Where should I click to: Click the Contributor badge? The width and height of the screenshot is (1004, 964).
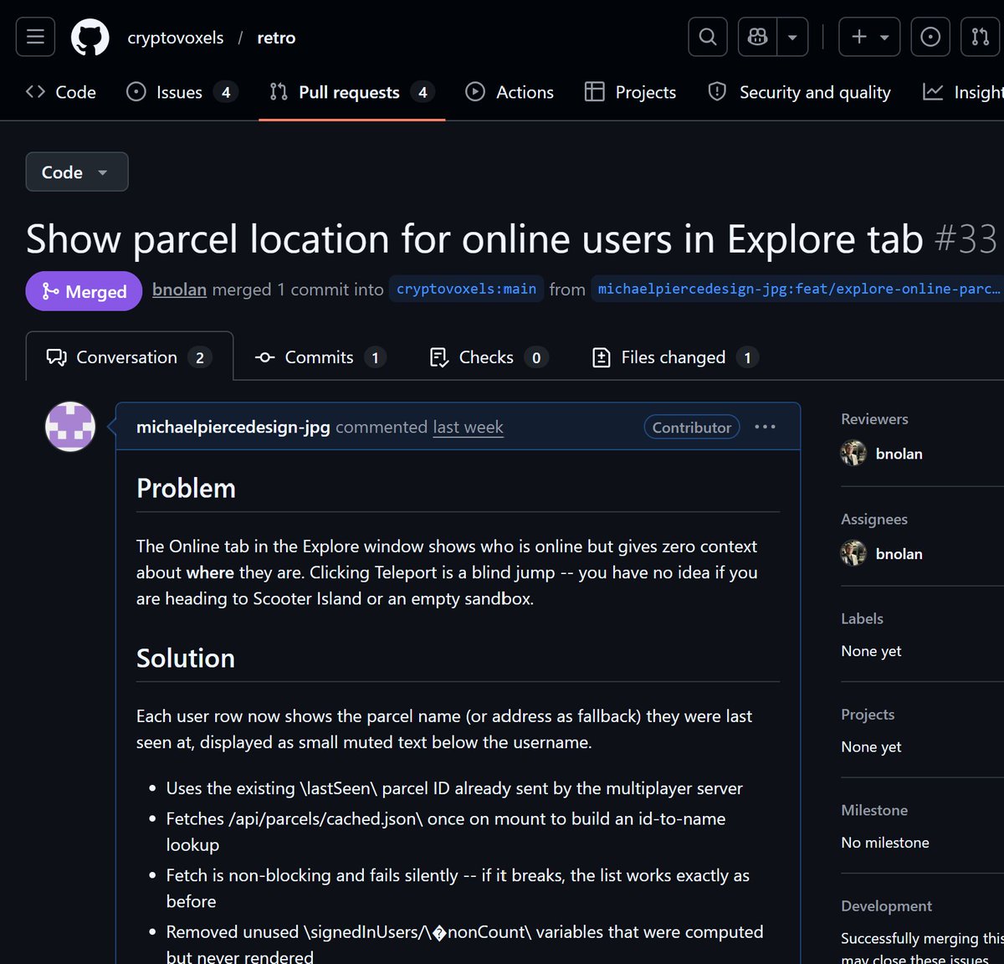pos(692,427)
